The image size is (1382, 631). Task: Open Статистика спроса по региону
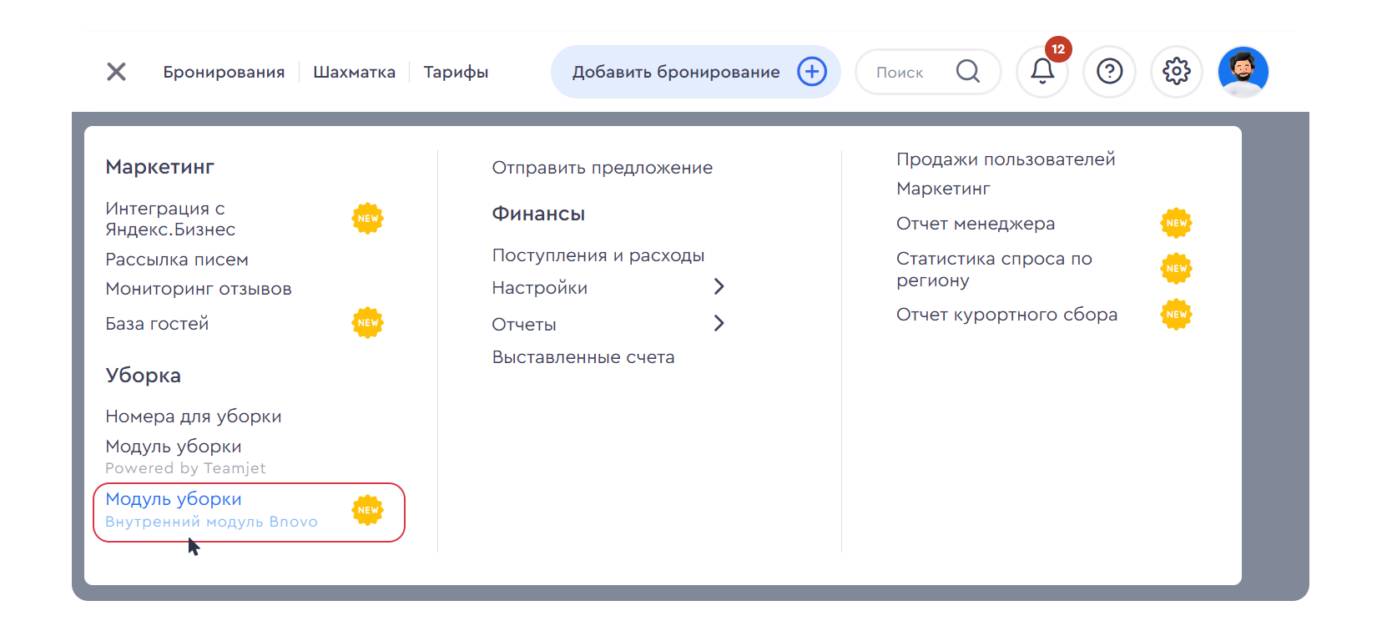coord(994,270)
